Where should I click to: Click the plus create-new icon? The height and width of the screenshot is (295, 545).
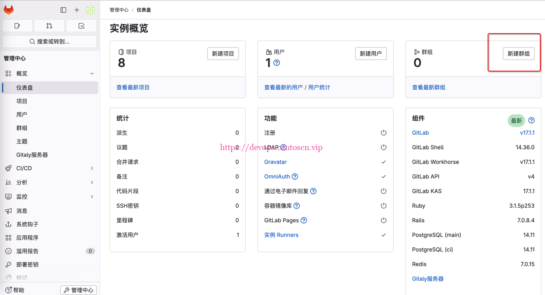tap(77, 10)
